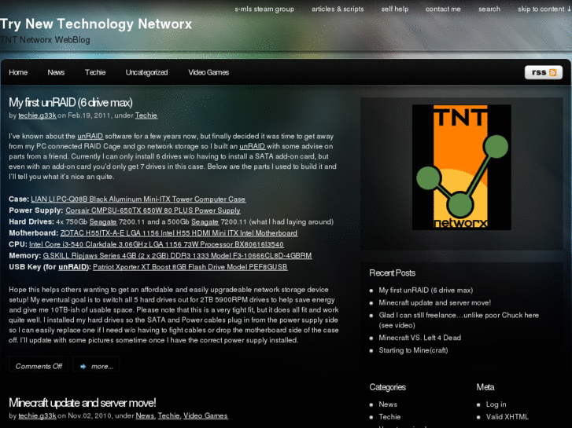Image resolution: width=572 pixels, height=428 pixels.
Task: Open Patriot Xporter XT Boost flash drive link
Action: click(190, 267)
